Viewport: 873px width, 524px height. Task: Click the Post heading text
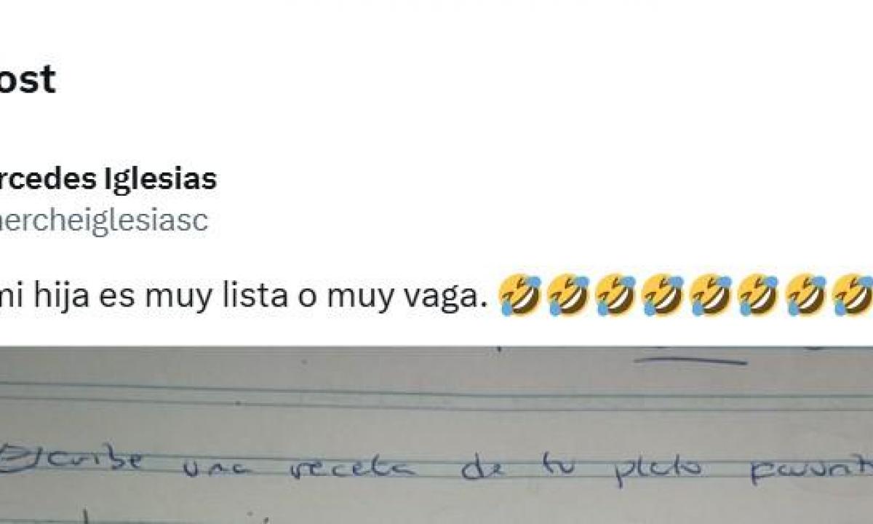click(28, 78)
